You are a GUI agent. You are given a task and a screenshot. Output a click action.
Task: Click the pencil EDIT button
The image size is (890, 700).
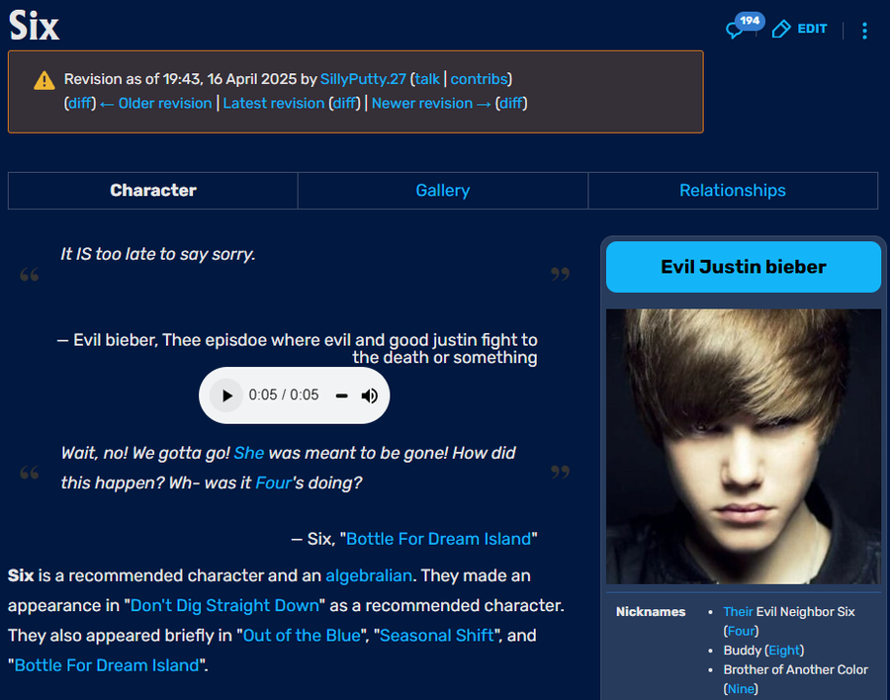click(799, 29)
